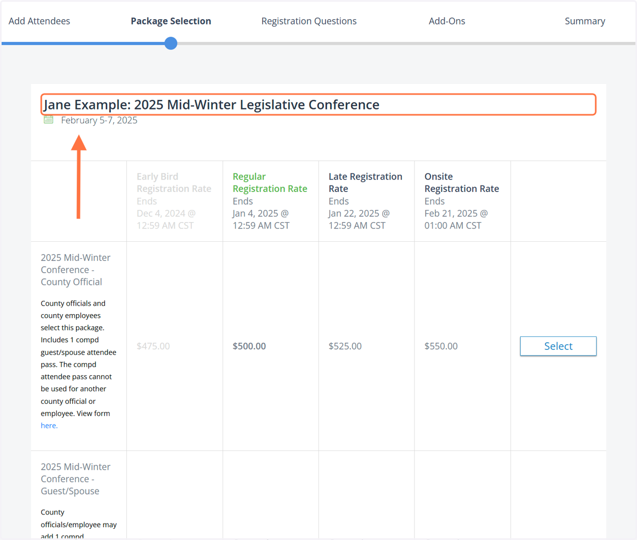Open the Package Selection step
This screenshot has width=637, height=540.
[x=171, y=21]
